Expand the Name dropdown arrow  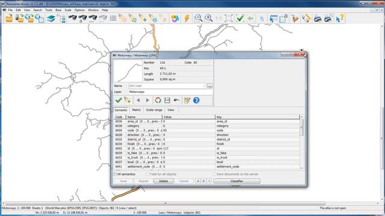coord(205,86)
